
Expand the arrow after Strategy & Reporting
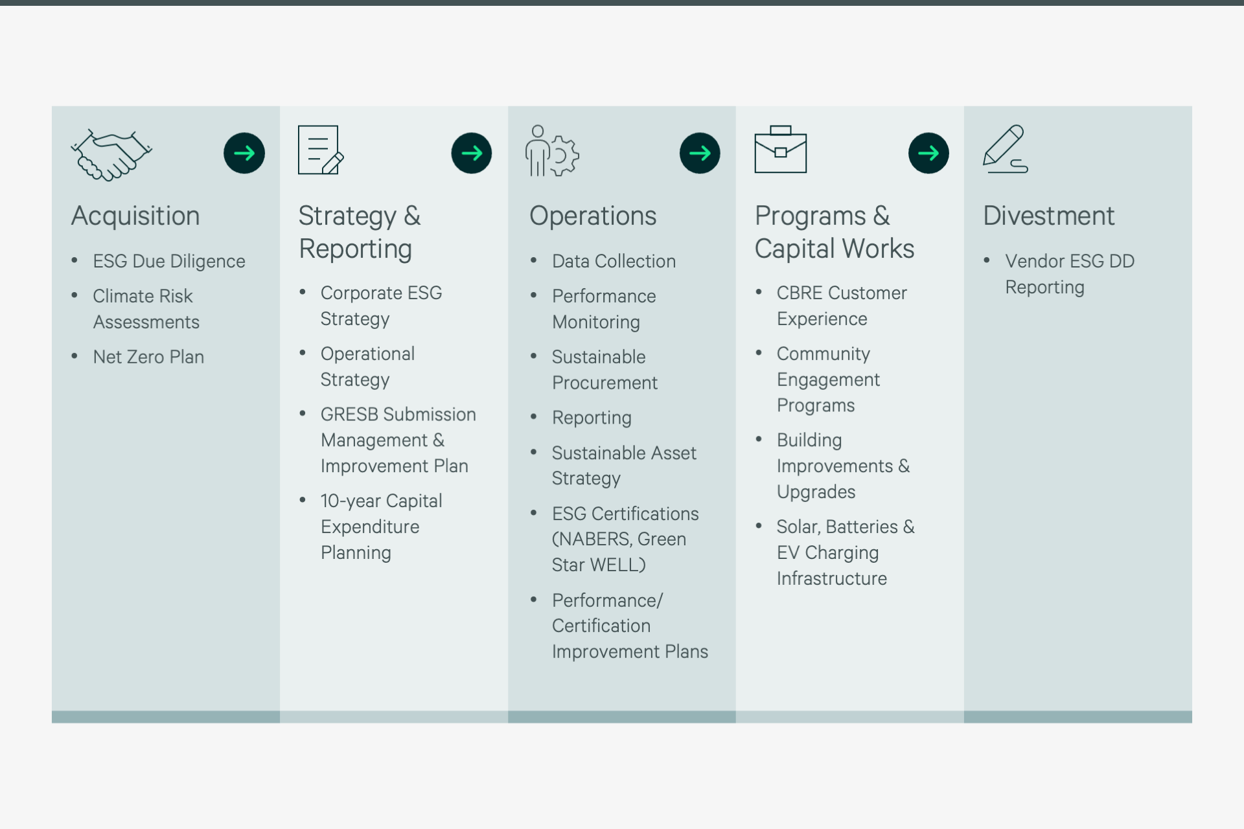click(x=472, y=153)
